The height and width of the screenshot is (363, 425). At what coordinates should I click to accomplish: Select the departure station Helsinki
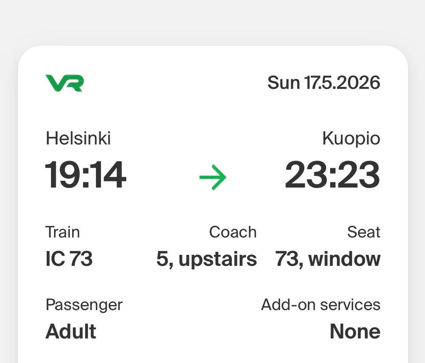[78, 139]
